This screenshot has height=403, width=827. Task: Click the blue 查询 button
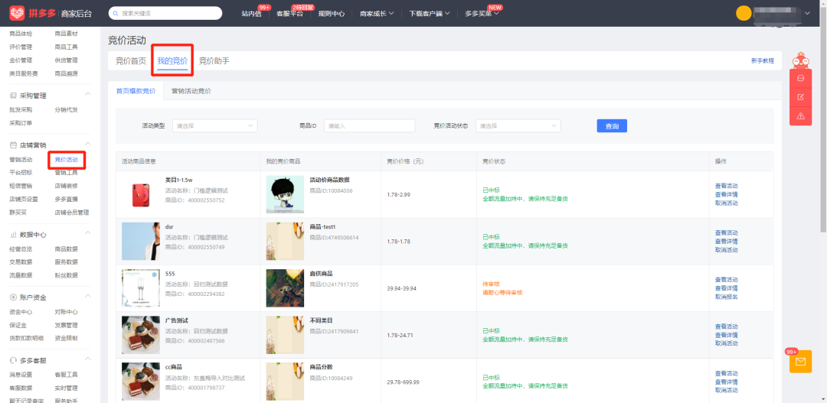[612, 126]
